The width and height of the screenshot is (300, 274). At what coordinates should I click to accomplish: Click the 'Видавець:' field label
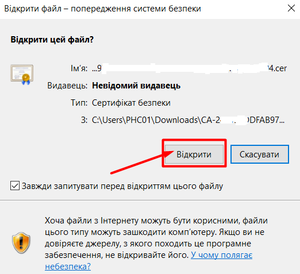[67, 86]
